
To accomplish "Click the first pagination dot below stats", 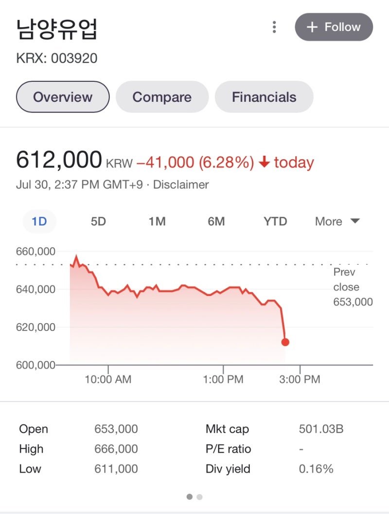I will click(189, 497).
